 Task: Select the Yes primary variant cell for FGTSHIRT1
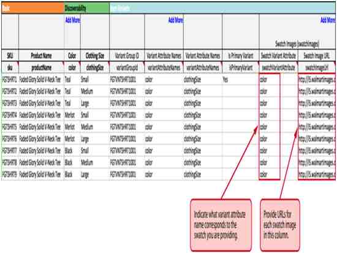point(241,80)
